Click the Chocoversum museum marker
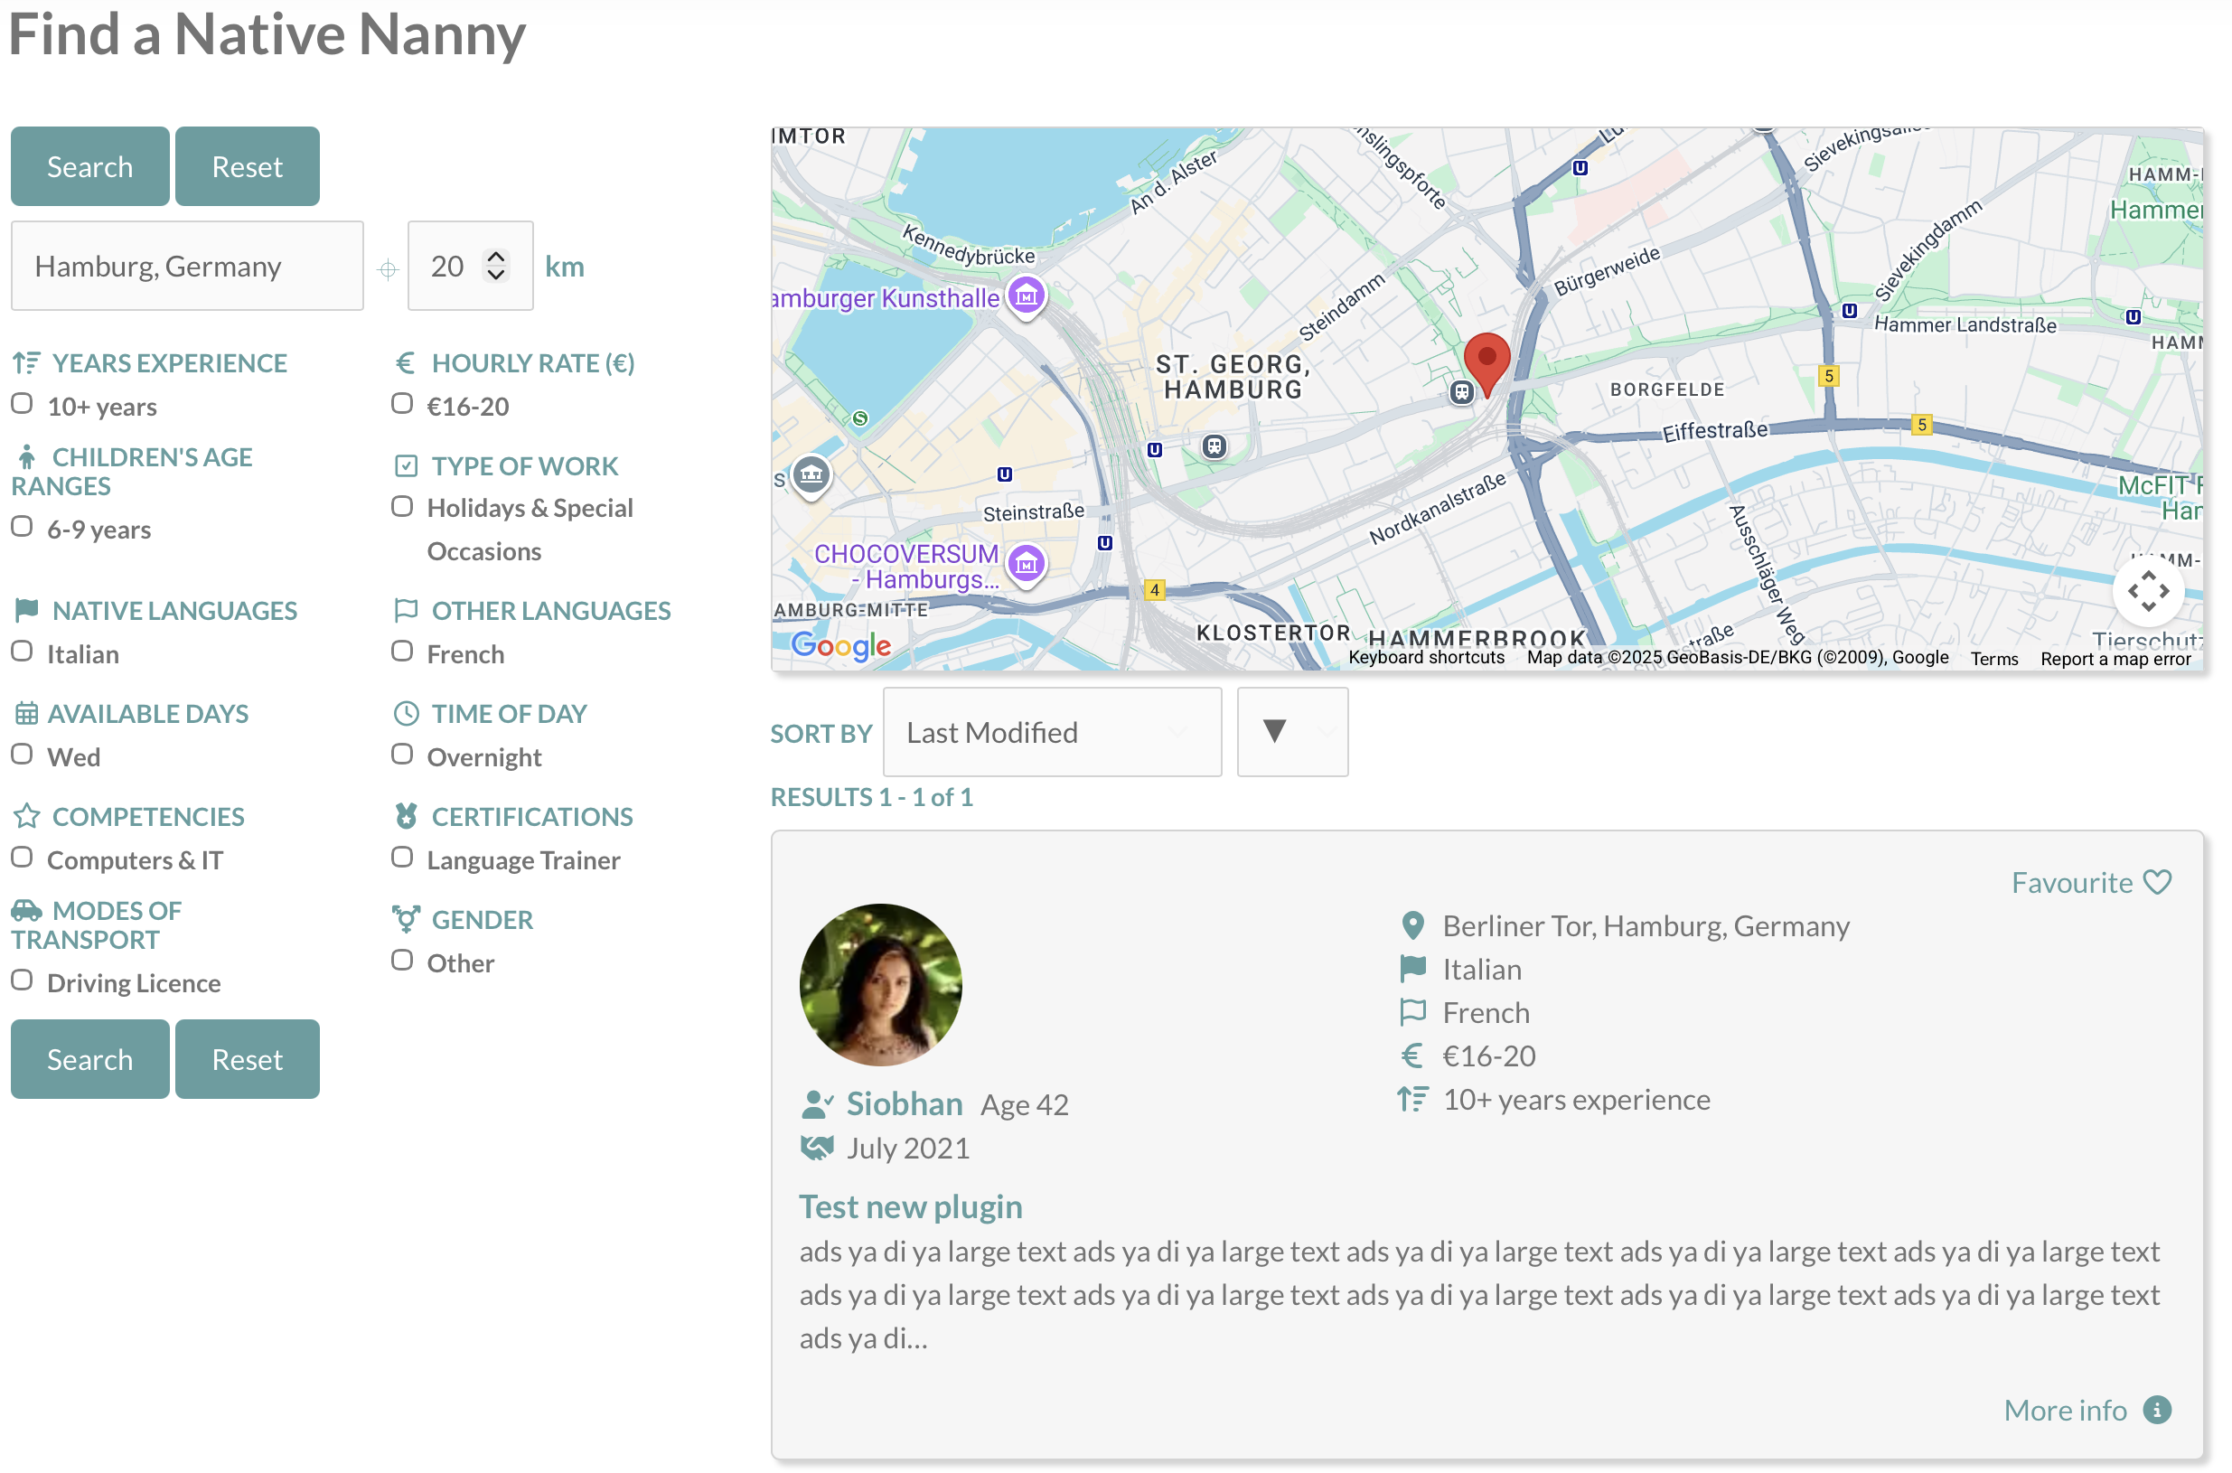Viewport: 2232px width, 1473px height. [x=1026, y=564]
